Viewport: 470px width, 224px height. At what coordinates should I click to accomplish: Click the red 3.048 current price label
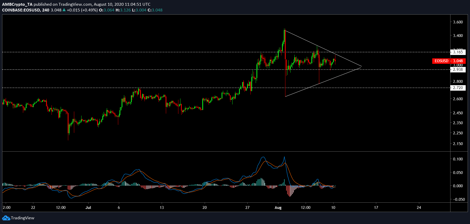pos(458,61)
